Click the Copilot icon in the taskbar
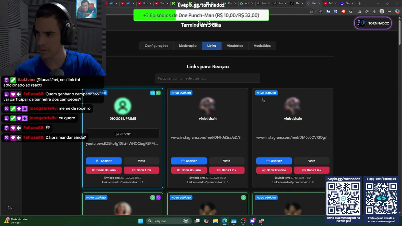Screen dimensions: 402x226 (206, 221)
